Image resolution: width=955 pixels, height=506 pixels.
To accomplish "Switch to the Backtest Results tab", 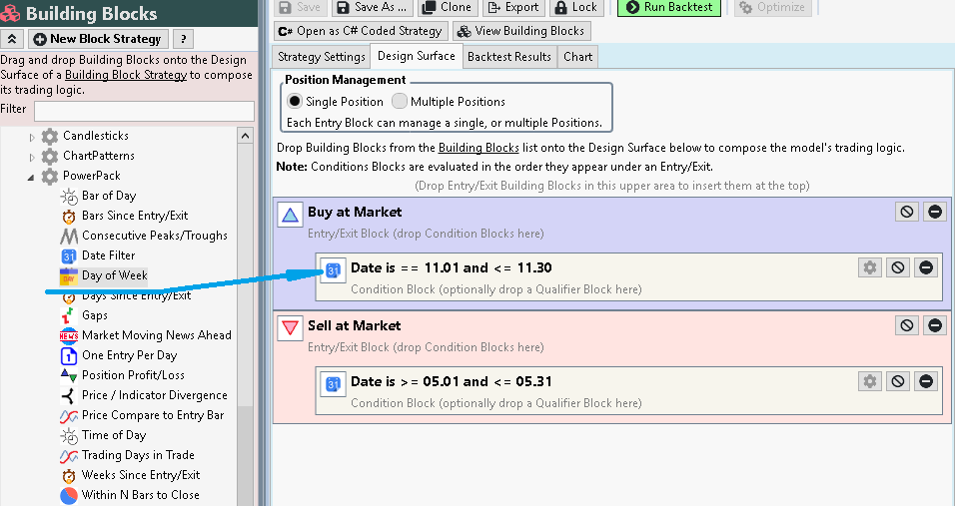I will pos(508,57).
